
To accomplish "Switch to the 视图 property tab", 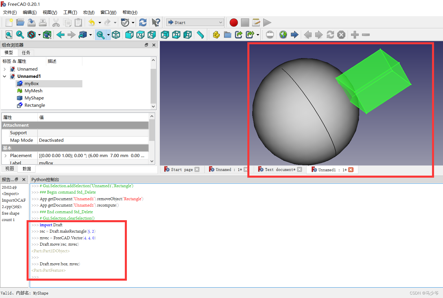I will tap(10, 169).
